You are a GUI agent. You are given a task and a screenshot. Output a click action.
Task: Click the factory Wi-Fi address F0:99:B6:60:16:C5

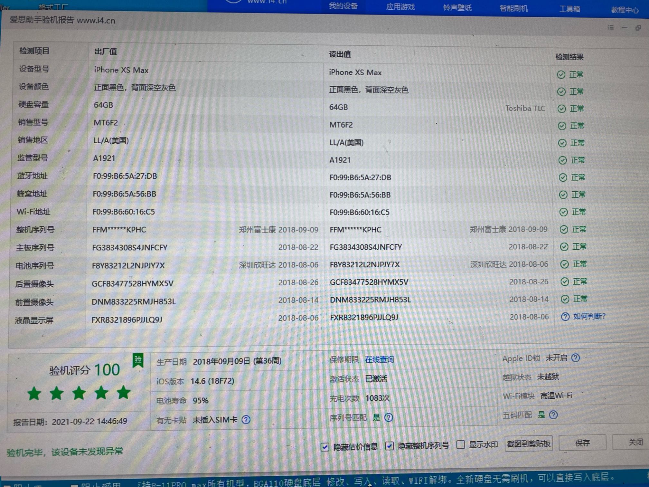coord(124,212)
